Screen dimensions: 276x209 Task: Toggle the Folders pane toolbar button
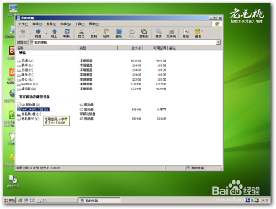coord(171,31)
